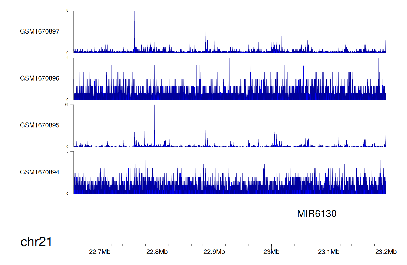Pick the GSM1670894 track label
The height and width of the screenshot is (265, 407).
tap(40, 172)
